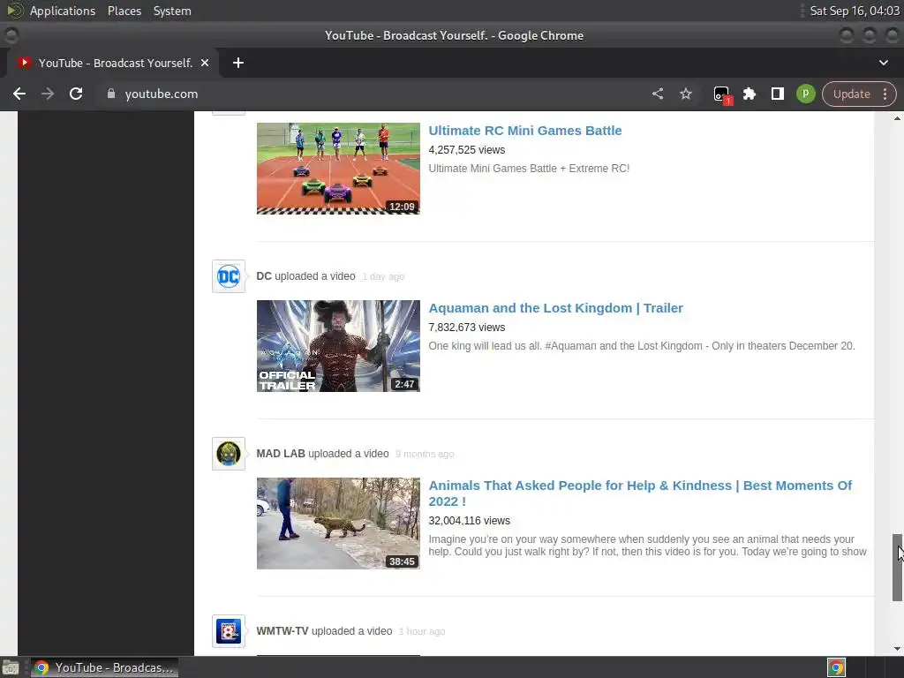Click the scrollbar up arrow
Image resolution: width=904 pixels, height=678 pixels.
tap(897, 118)
